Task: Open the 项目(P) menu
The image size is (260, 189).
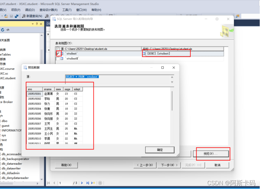Action: pos(16,10)
